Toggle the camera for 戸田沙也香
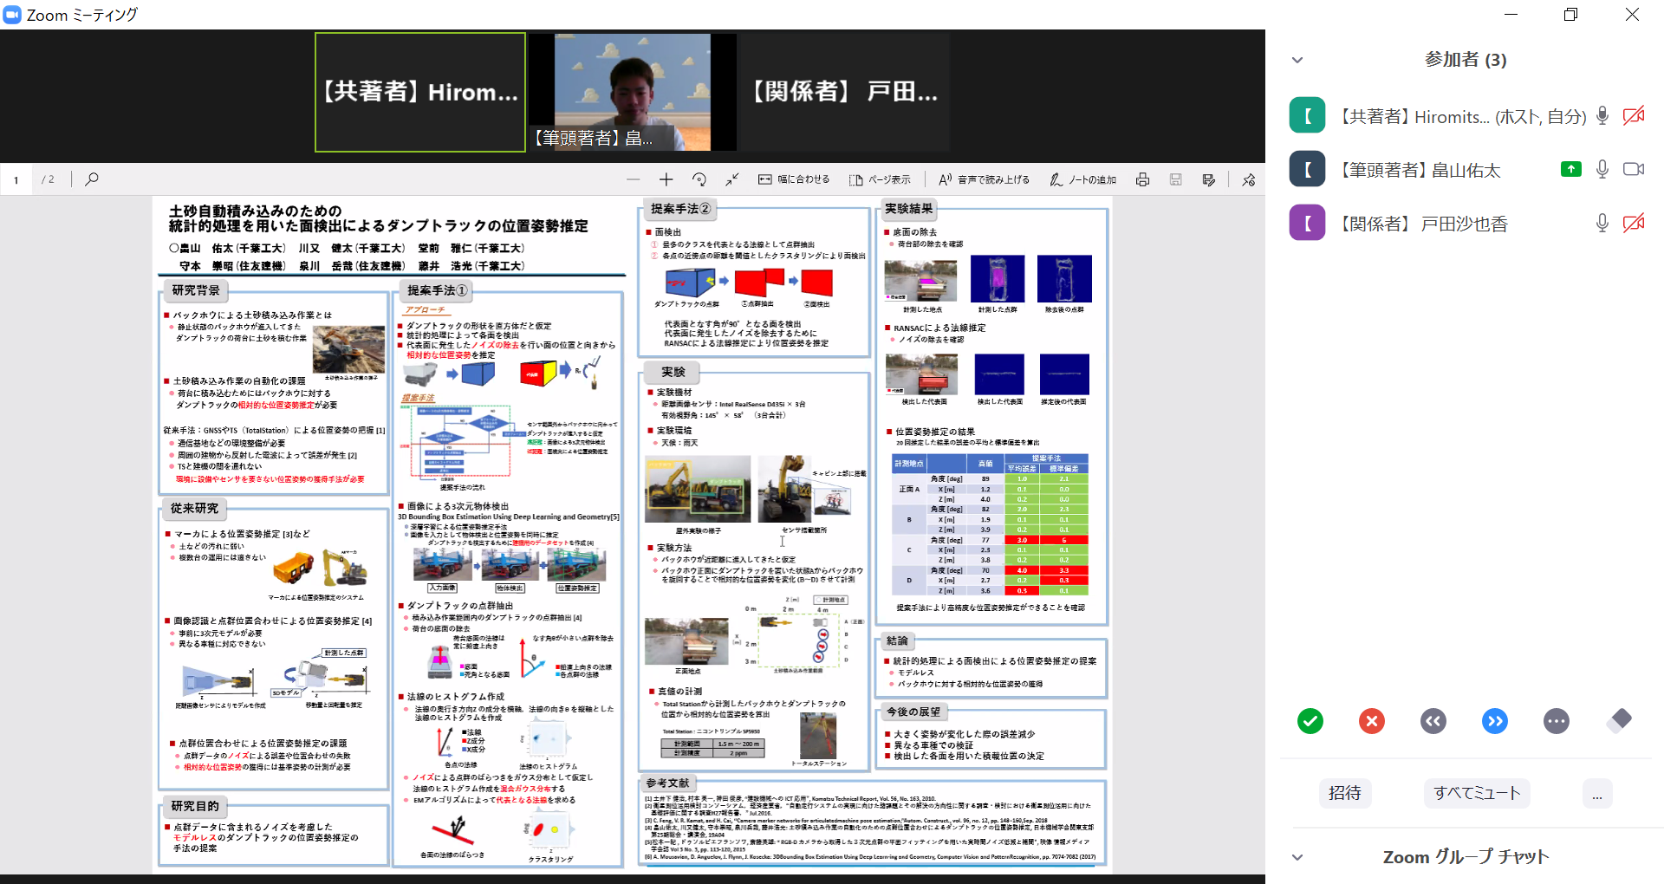The width and height of the screenshot is (1664, 884). point(1634,224)
